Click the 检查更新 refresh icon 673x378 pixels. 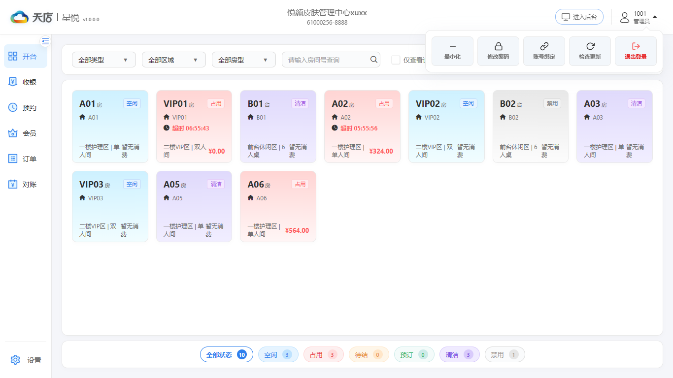pos(590,46)
